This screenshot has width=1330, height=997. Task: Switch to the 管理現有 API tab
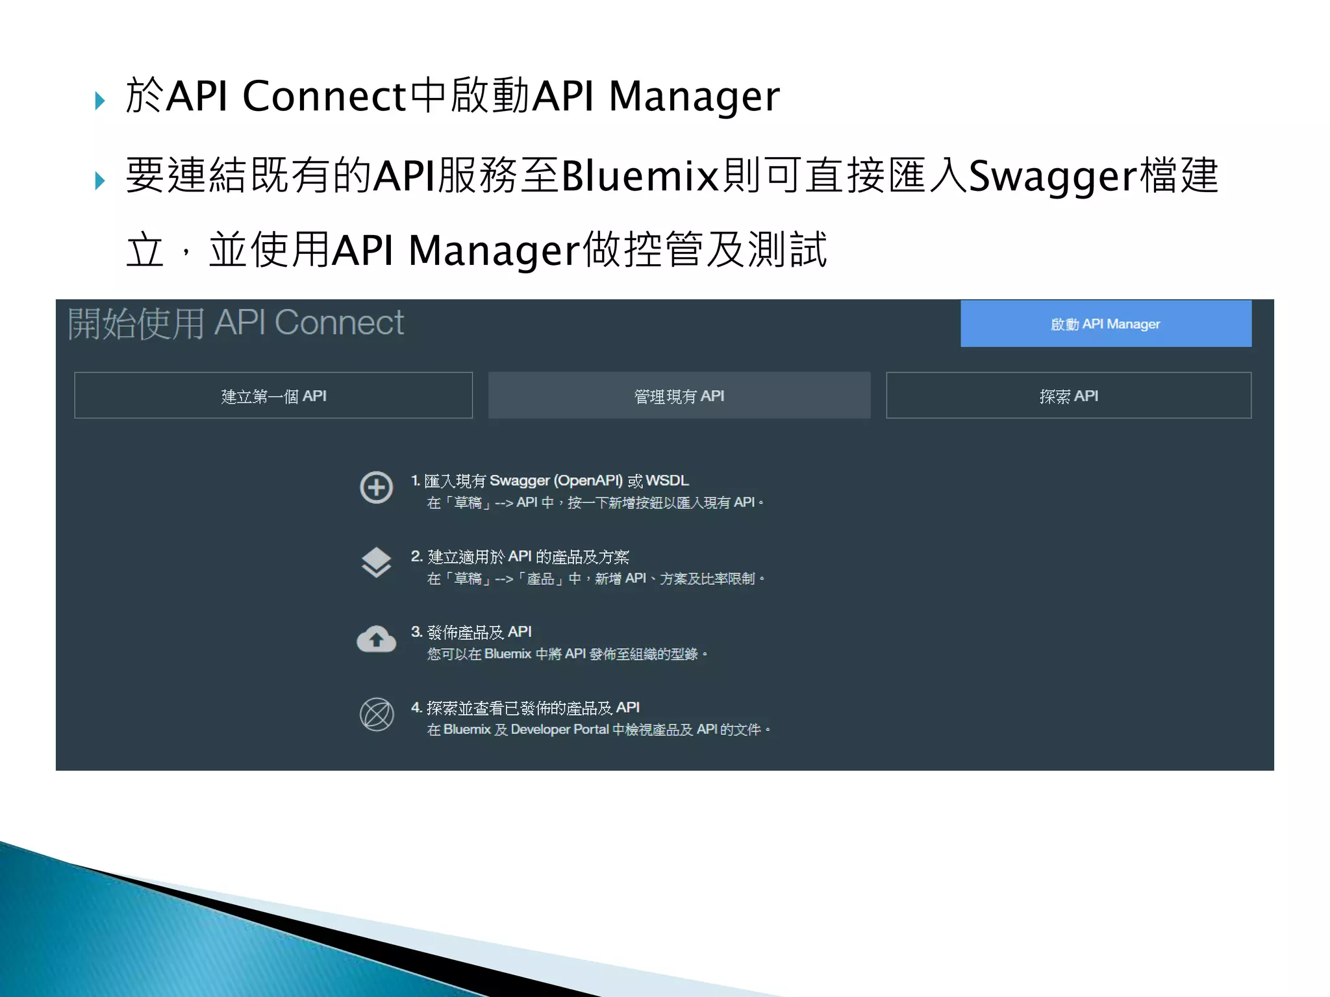pyautogui.click(x=679, y=395)
